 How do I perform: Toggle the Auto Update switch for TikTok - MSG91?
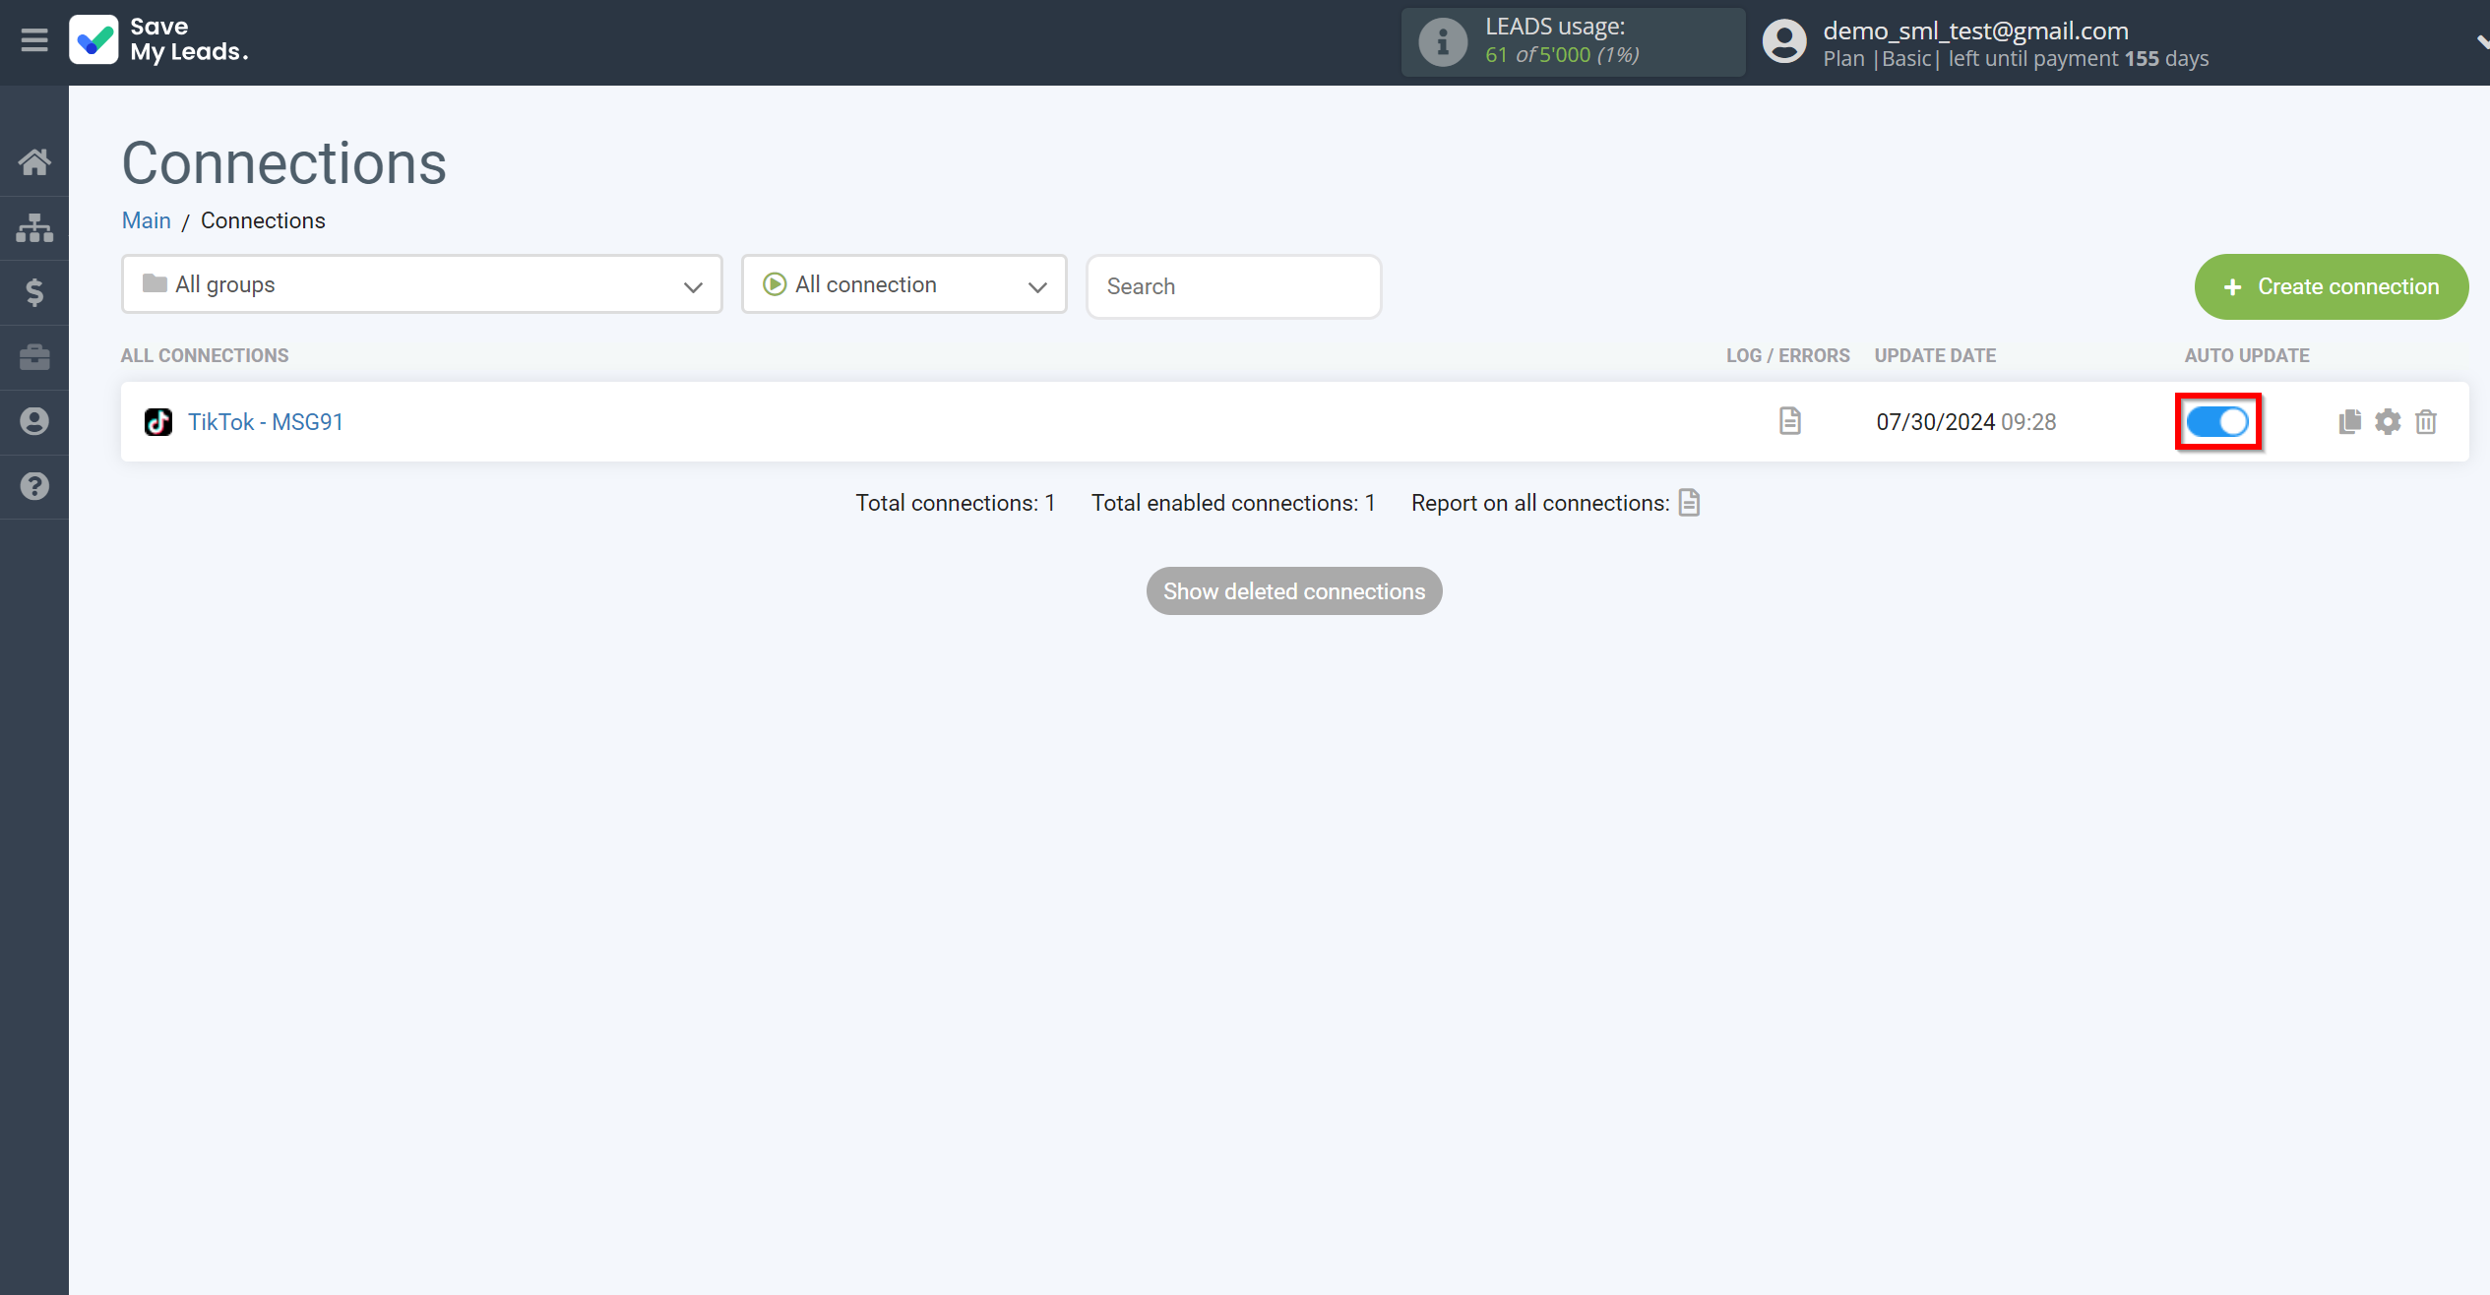(x=2218, y=422)
